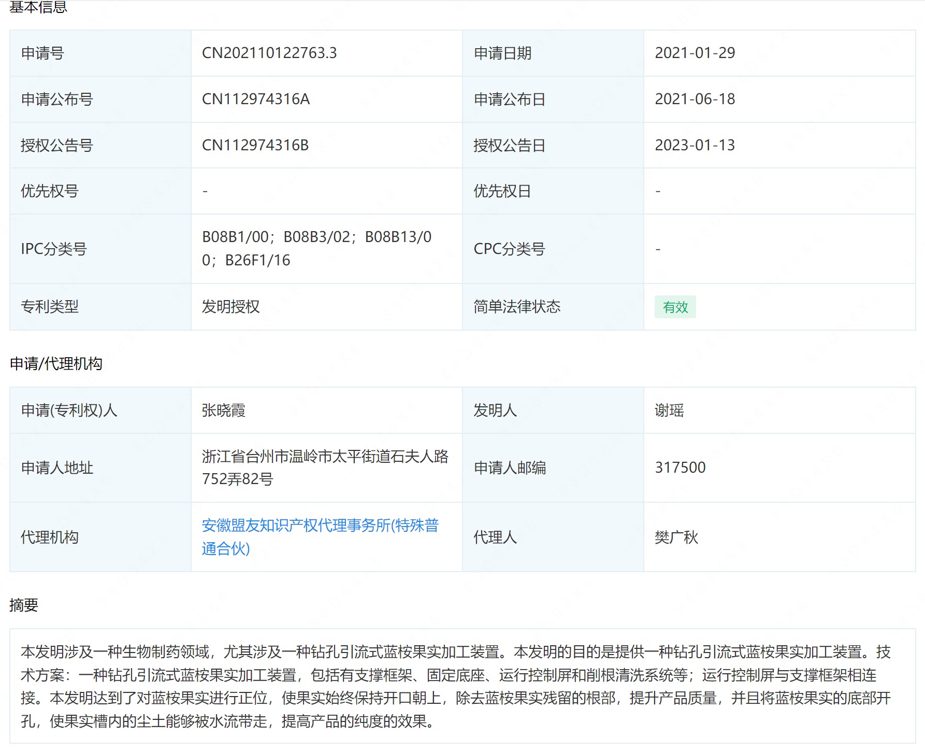This screenshot has width=925, height=751.
Task: Click patent type value 发明授权
Action: 230,307
